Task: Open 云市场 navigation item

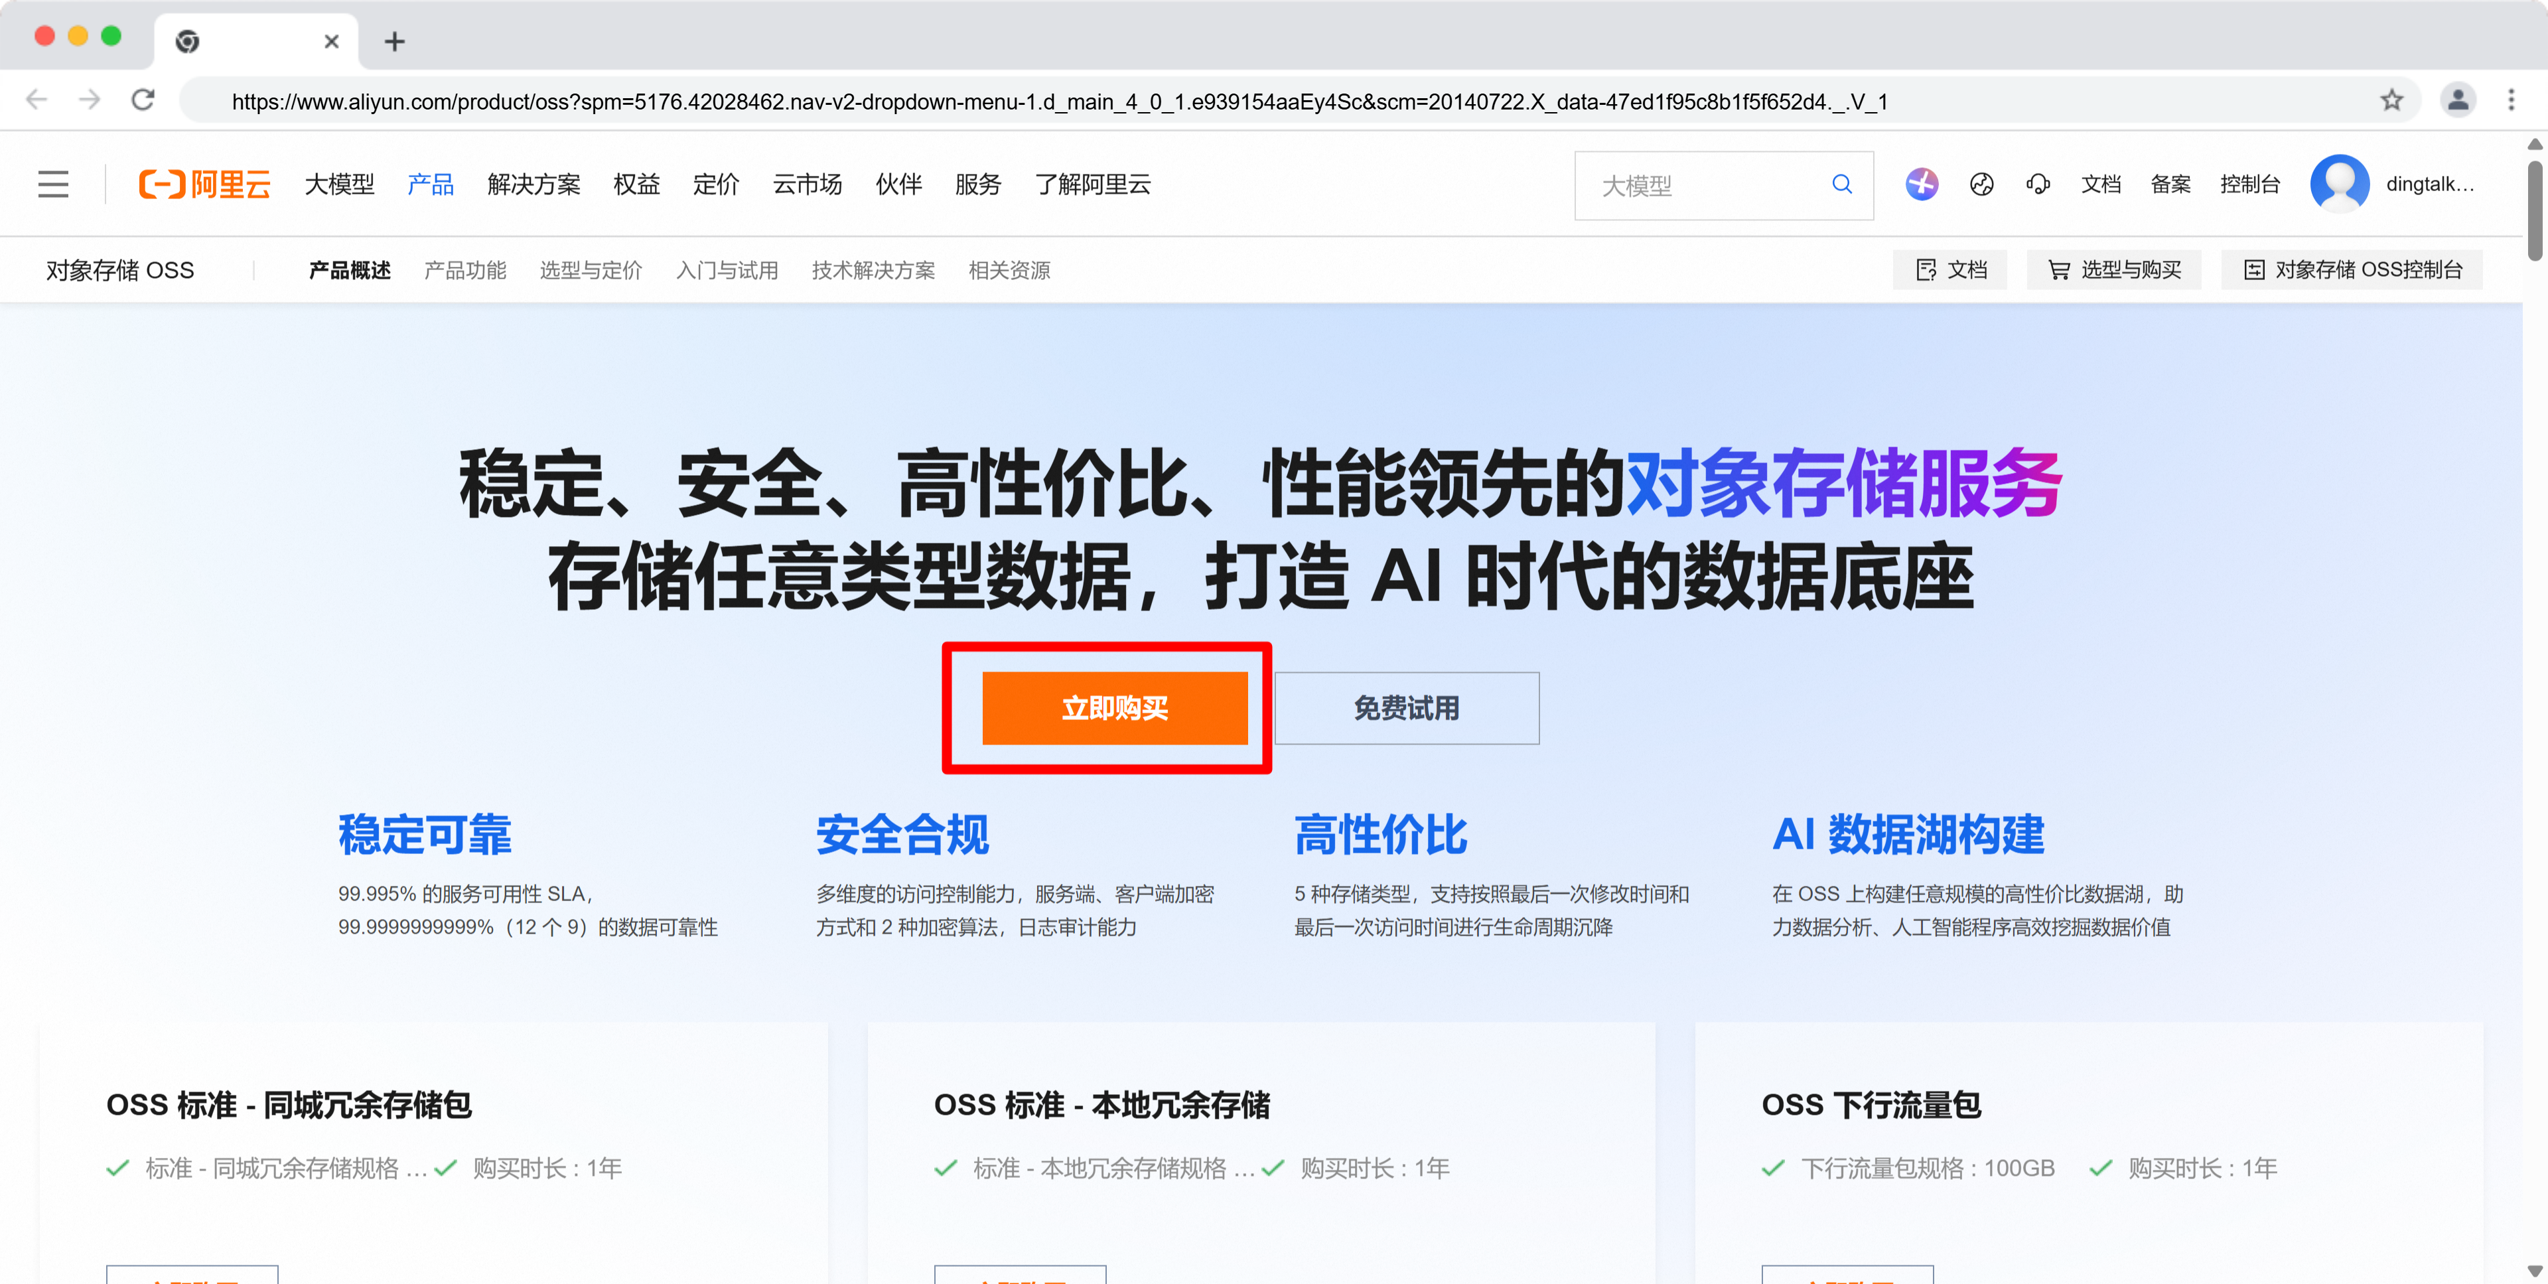Action: (807, 184)
